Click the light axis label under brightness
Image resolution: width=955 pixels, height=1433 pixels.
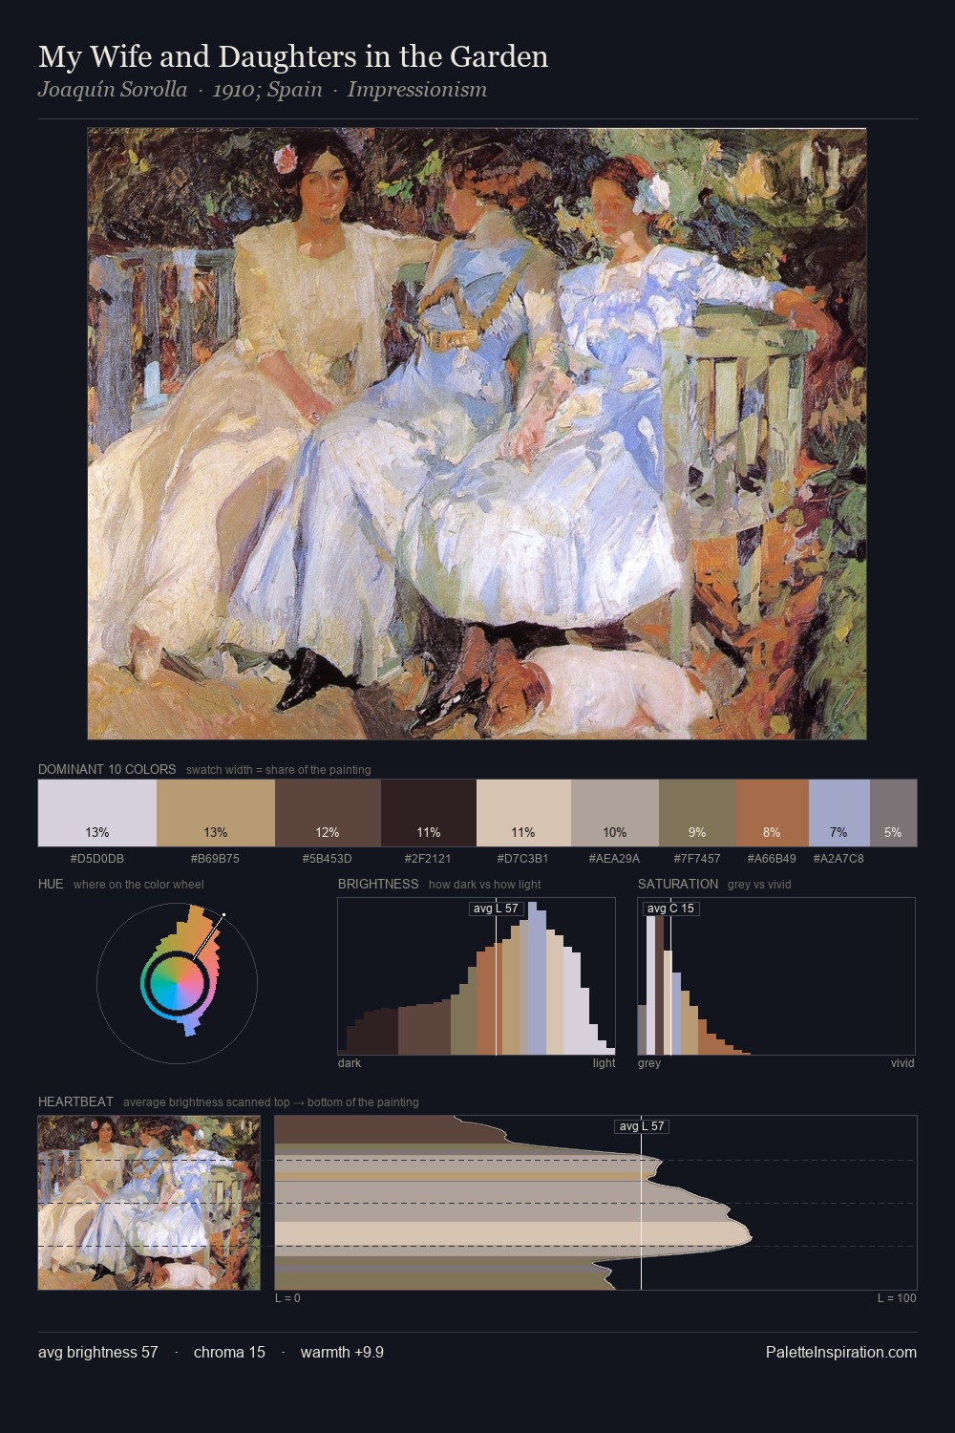(605, 1063)
